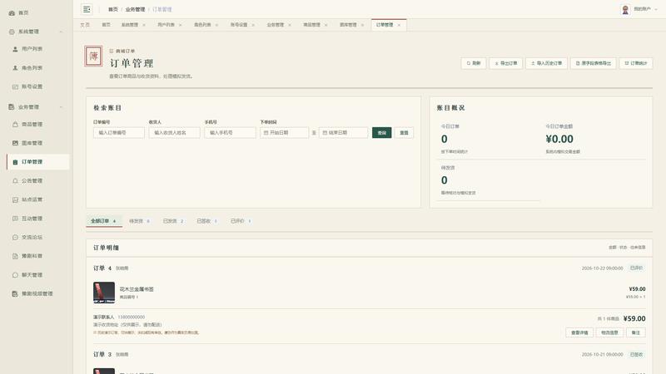
Task: Click 物流信息 for order 4
Action: (609, 333)
